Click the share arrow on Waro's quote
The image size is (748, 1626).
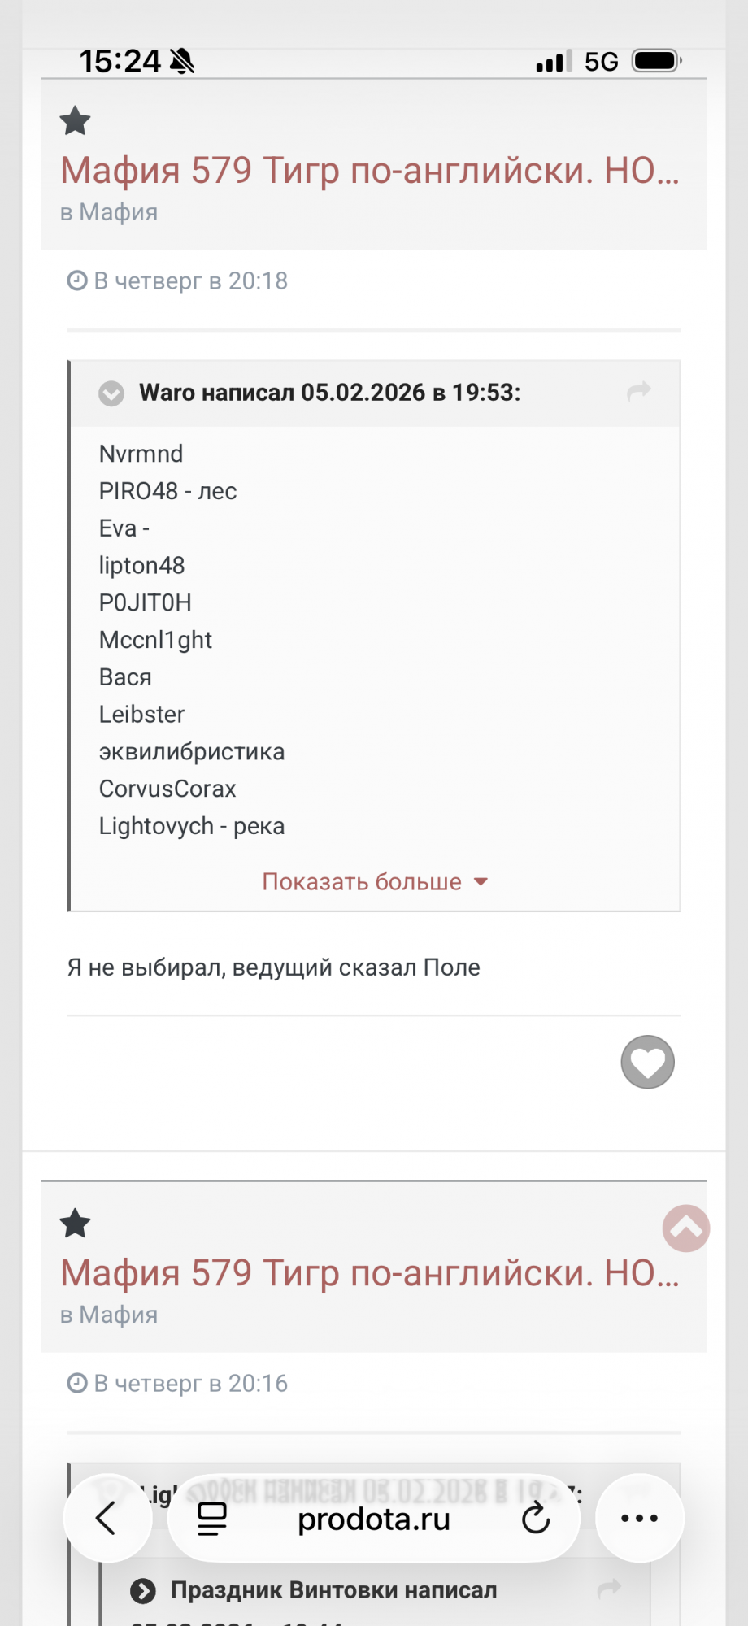639,392
